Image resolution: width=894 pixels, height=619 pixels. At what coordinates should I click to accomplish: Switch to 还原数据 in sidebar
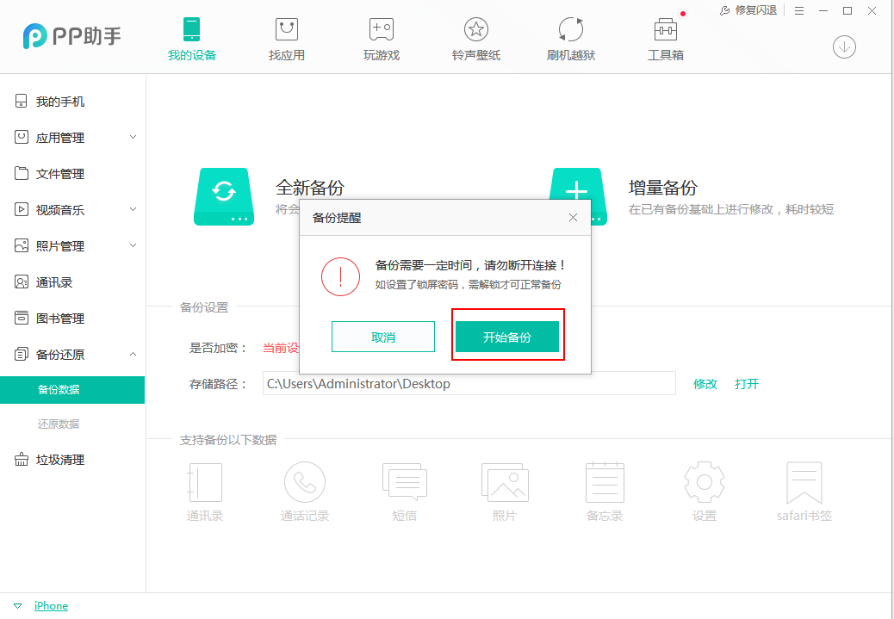72,424
